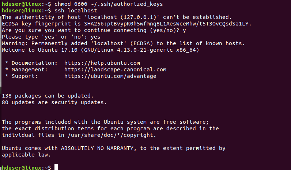Image resolution: width=291 pixels, height=170 pixels.
Task: Open the https://landscape.canonical.com management link
Action: pos(115,70)
